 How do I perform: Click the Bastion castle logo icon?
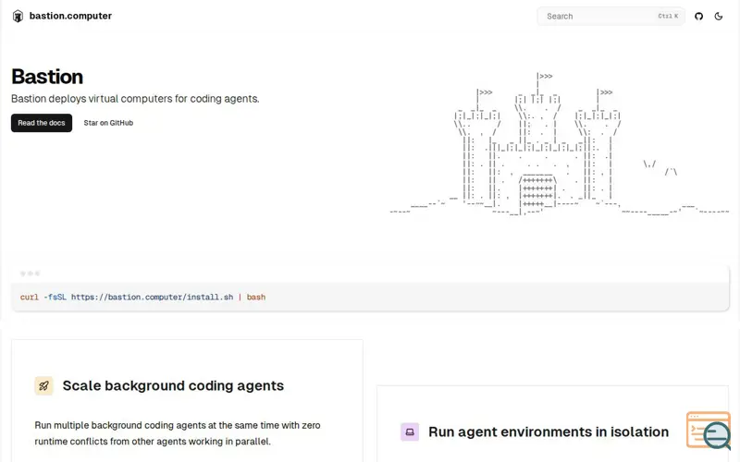tap(18, 16)
